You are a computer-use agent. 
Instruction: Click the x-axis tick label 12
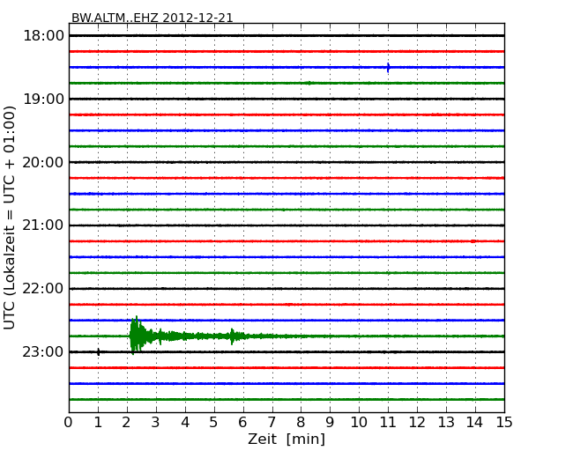pos(417,423)
